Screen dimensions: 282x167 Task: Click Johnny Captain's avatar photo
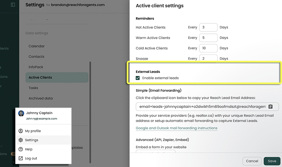click(21, 113)
